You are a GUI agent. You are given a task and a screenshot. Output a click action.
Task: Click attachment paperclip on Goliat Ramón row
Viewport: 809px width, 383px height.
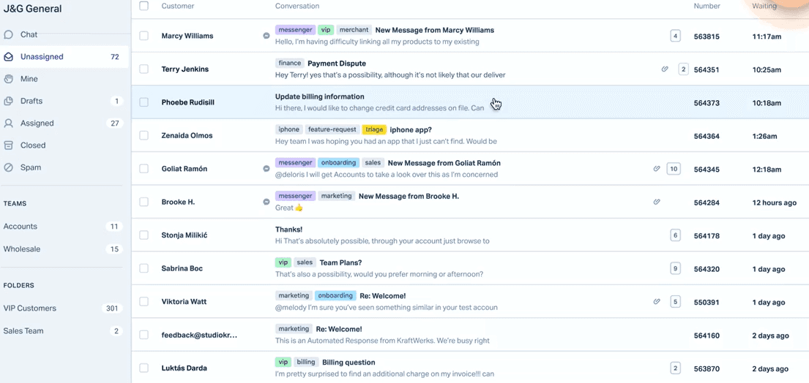[657, 168]
